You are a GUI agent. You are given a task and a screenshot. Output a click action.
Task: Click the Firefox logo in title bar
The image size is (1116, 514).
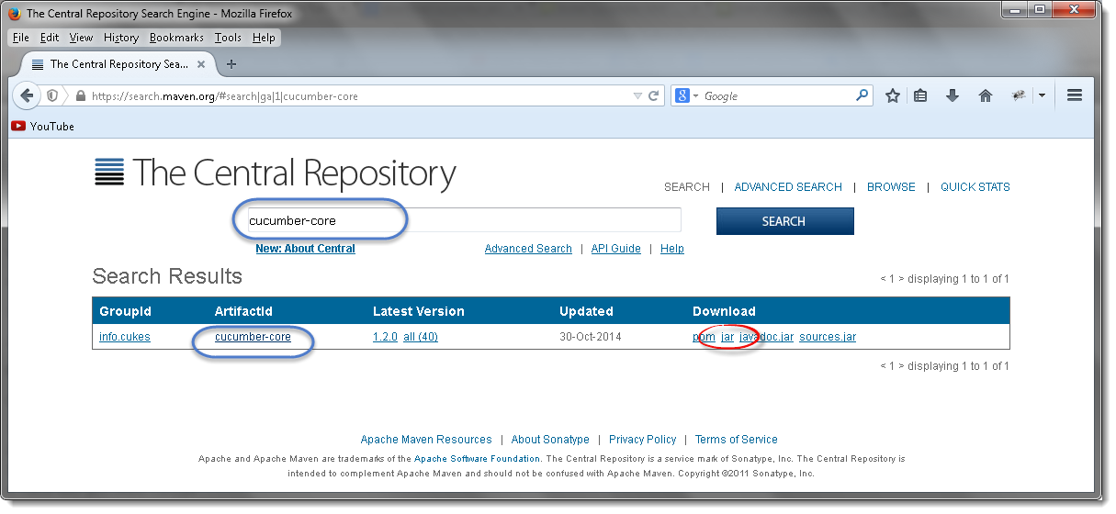tap(14, 13)
